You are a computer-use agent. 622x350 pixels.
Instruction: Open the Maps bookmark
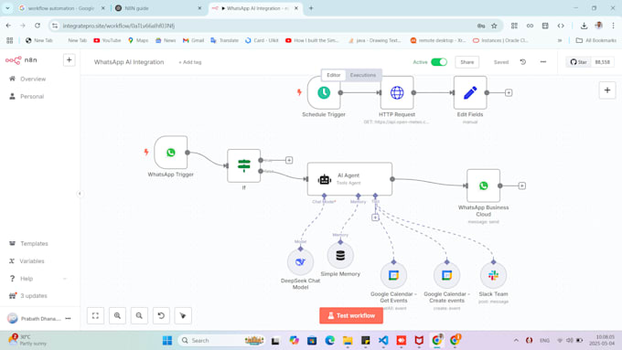click(x=138, y=40)
